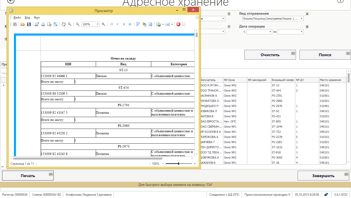Select the hand pan tool

63,24
